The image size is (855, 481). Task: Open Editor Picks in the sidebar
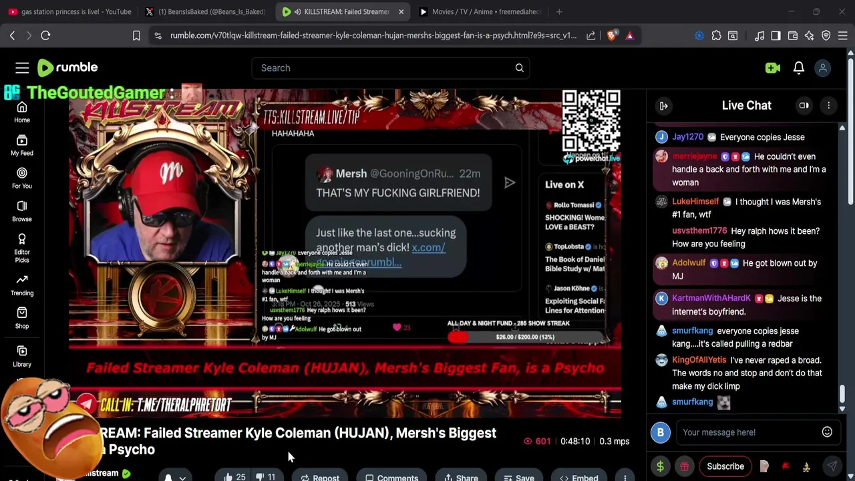click(22, 247)
